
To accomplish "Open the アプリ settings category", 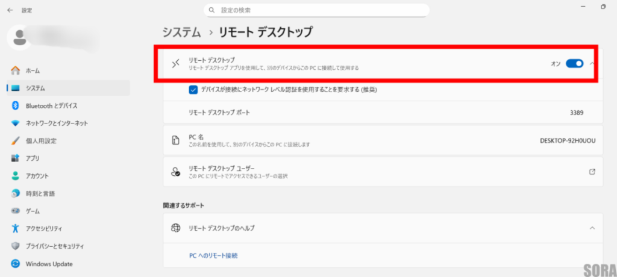I will 33,158.
